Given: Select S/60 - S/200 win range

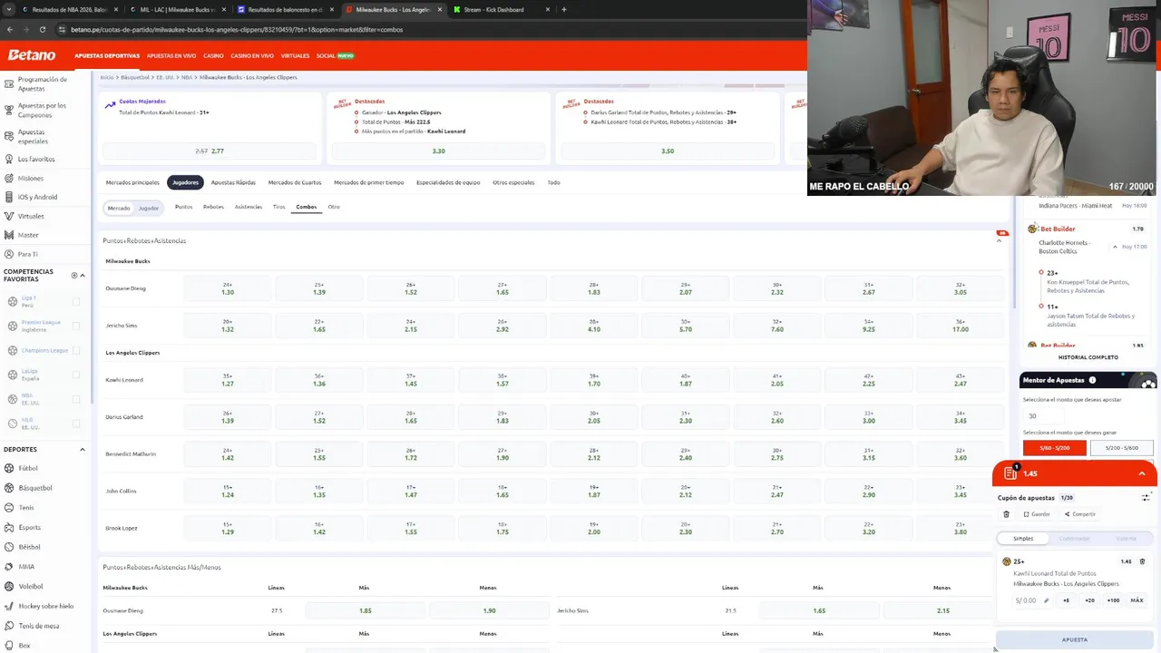Looking at the screenshot, I should 1054,448.
